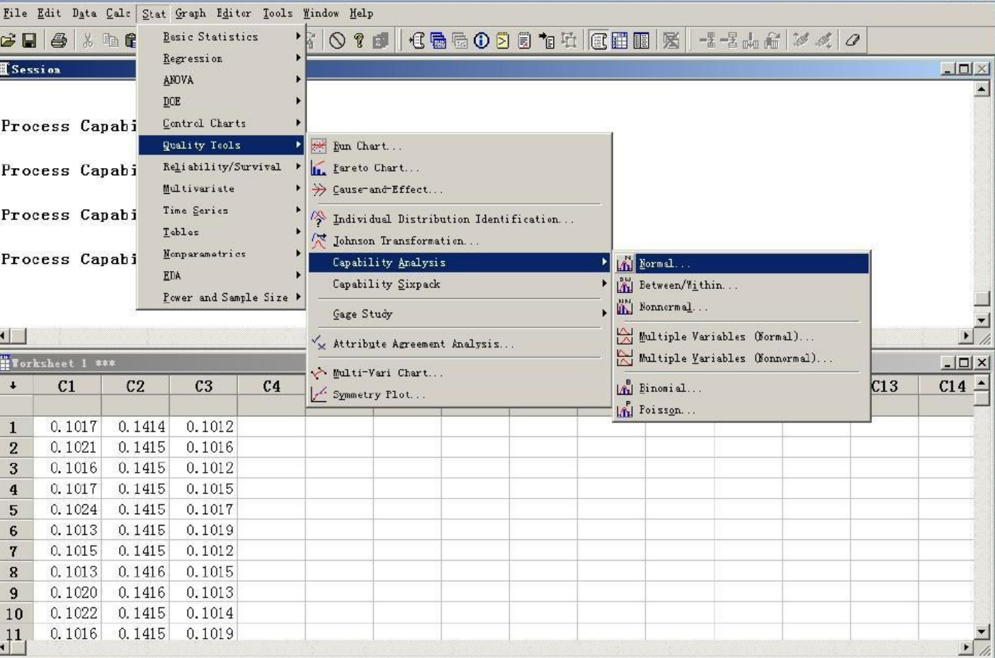Choose Normal capability analysis
Screen dimensions: 995x658
click(742, 263)
